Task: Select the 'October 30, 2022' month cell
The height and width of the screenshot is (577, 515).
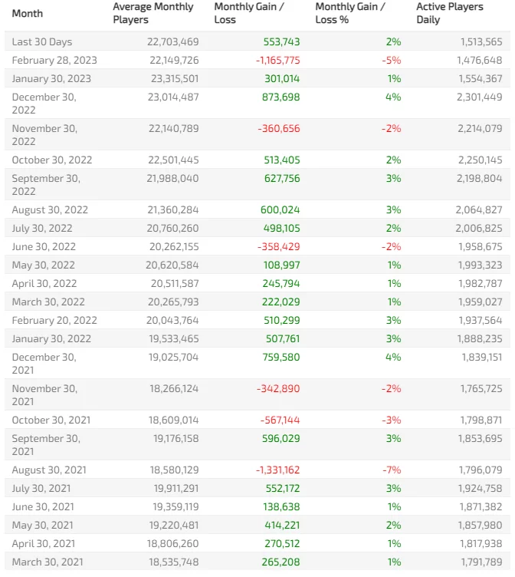Action: coord(52,160)
